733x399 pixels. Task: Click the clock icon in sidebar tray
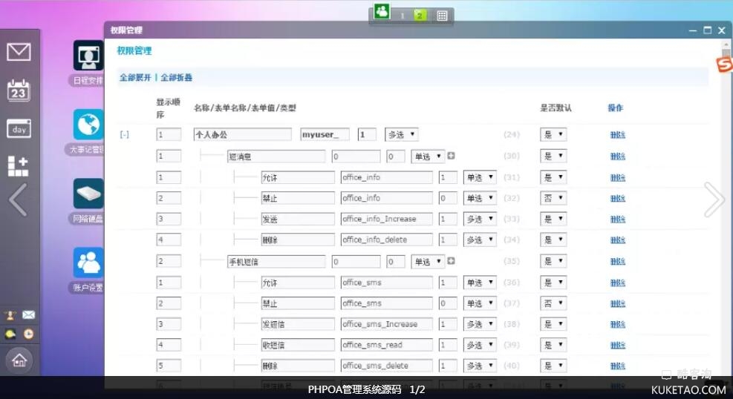pyautogui.click(x=28, y=334)
